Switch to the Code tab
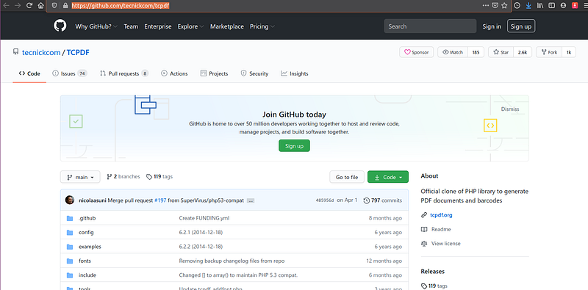Screen dimensions: 588x290 point(29,74)
